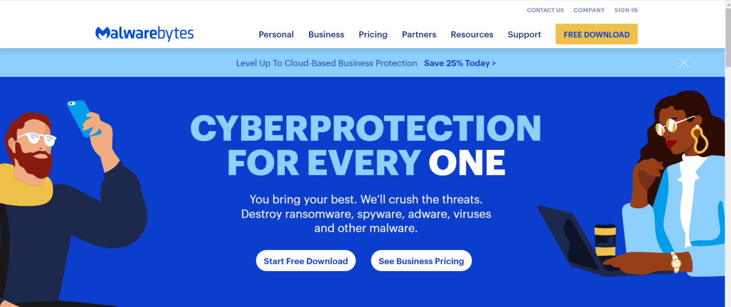The image size is (731, 307).
Task: Click the Malwarebytes logo
Action: point(144,34)
